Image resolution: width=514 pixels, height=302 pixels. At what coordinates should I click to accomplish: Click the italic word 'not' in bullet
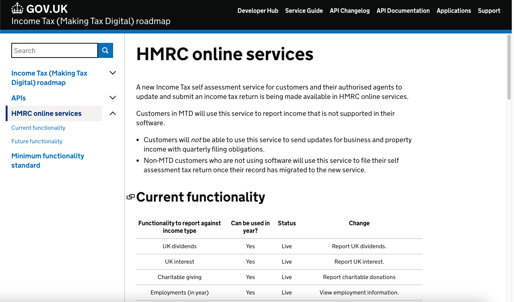(196, 140)
